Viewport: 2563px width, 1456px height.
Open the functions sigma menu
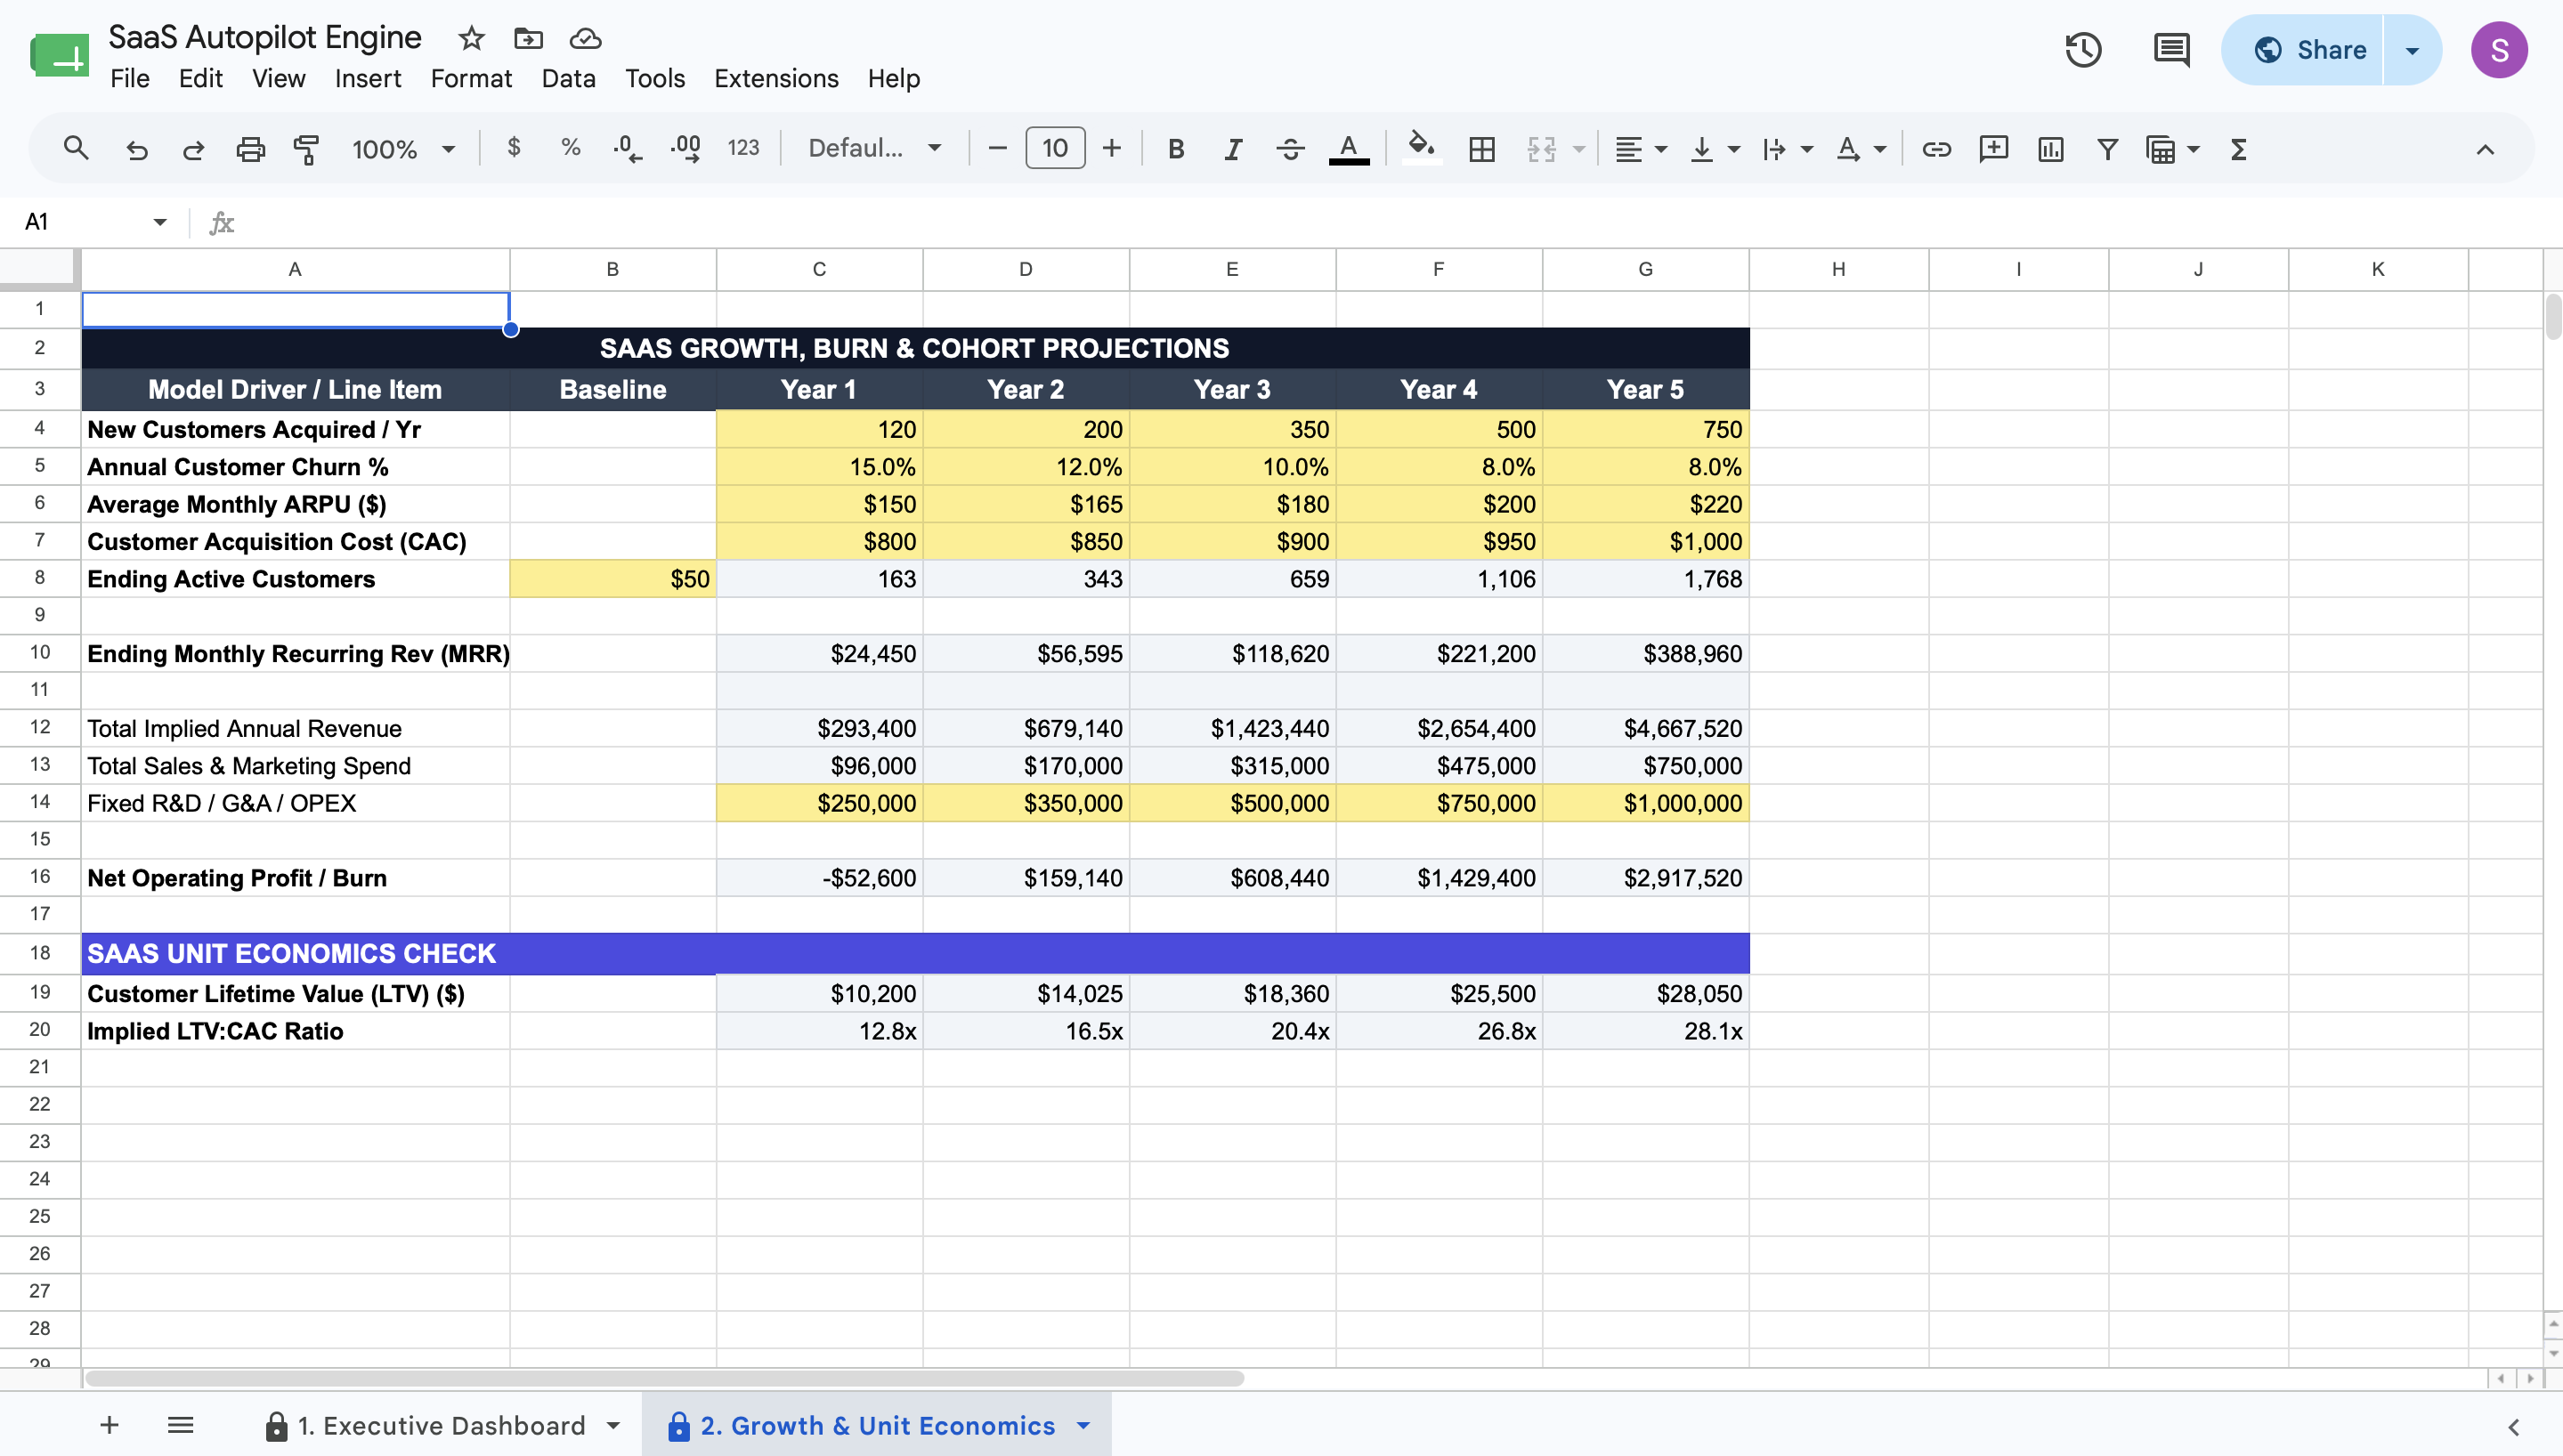click(2238, 149)
